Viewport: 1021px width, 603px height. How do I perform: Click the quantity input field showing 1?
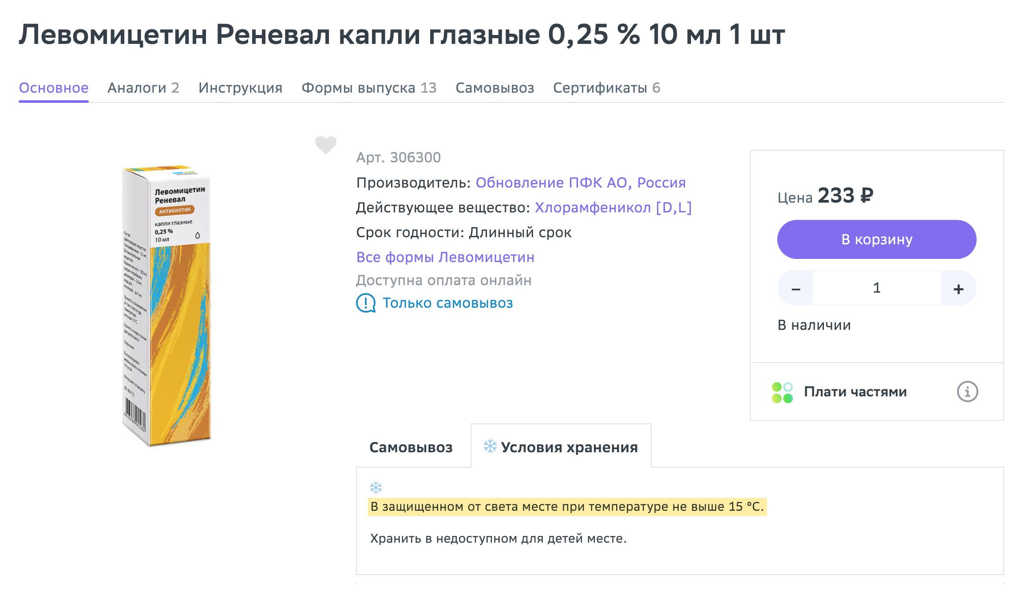pos(877,288)
